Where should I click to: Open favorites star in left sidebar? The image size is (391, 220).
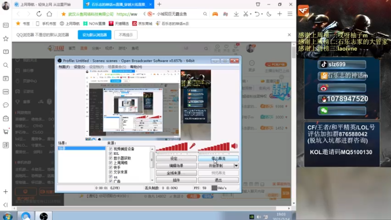tap(5, 39)
